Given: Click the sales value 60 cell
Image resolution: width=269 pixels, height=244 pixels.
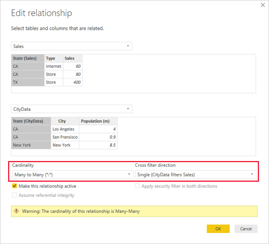Looking at the screenshot, I should point(73,66).
